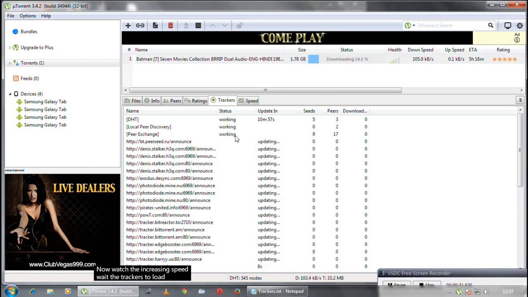Switch to the Info tab

coord(151,101)
